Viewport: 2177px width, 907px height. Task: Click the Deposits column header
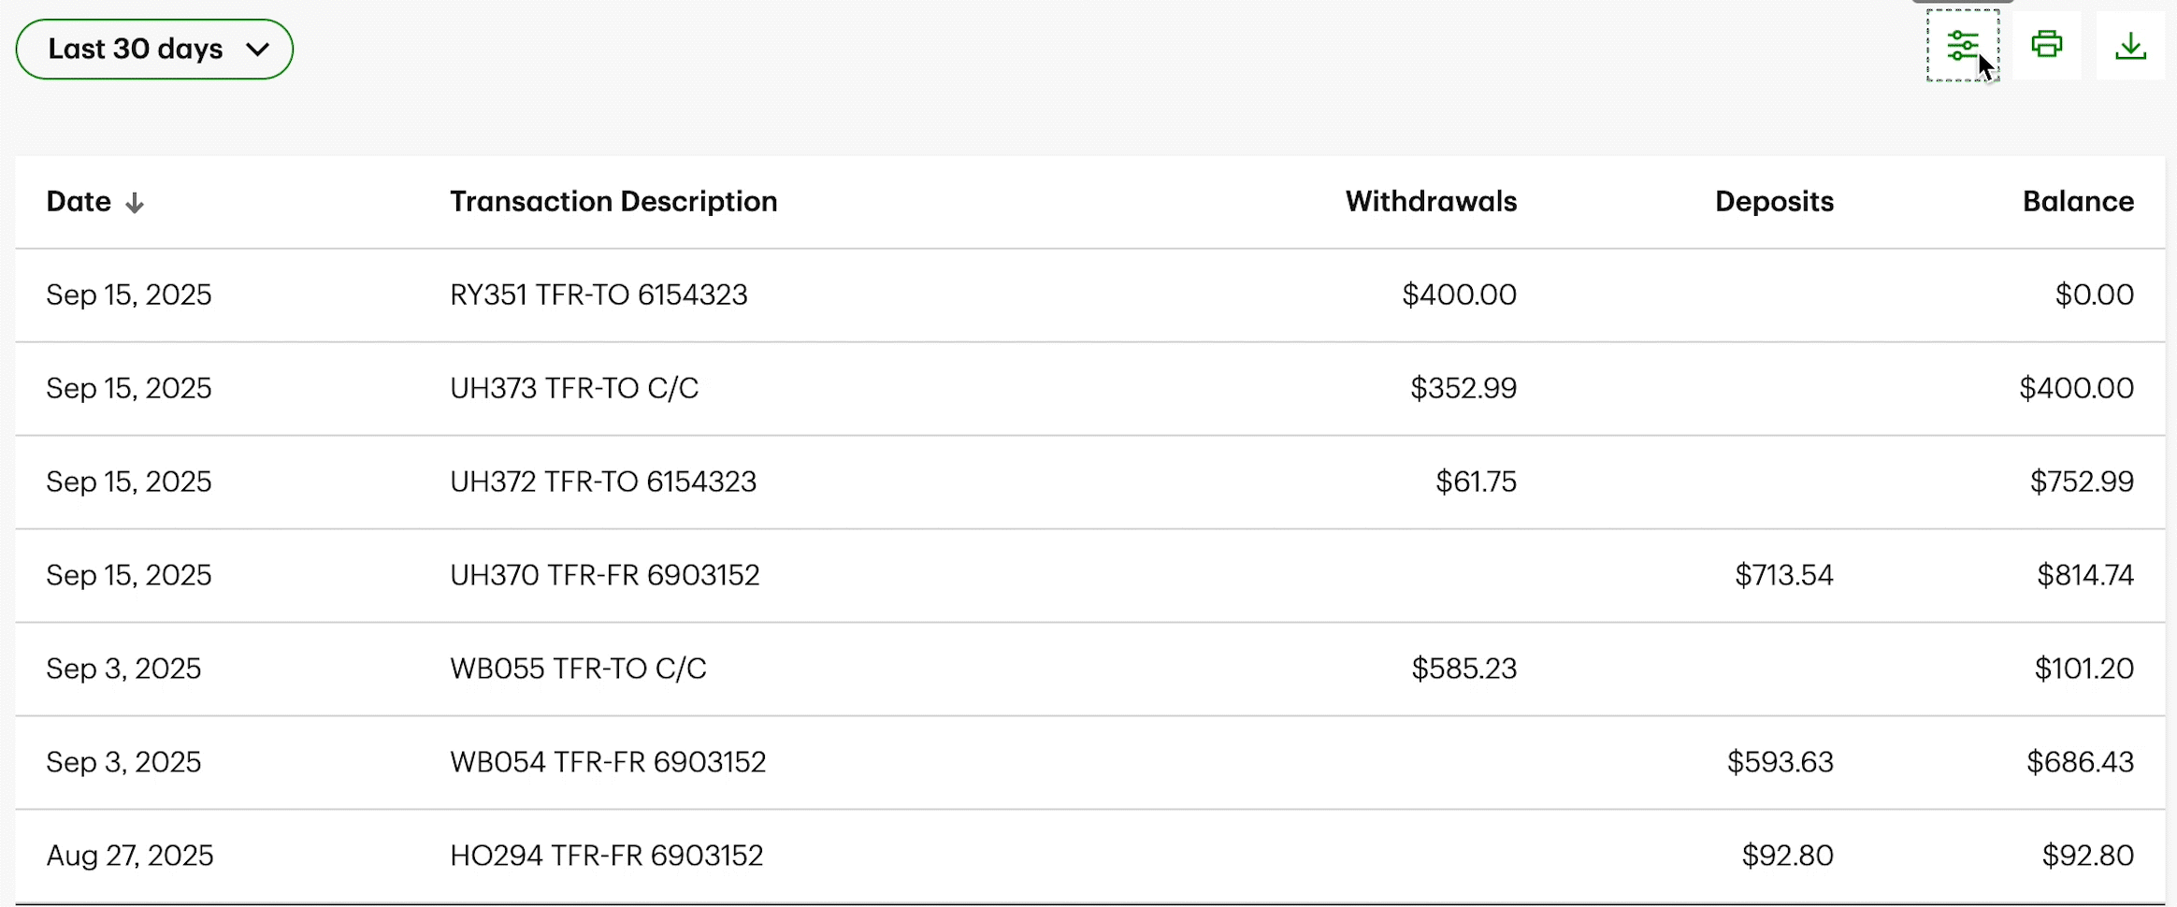coord(1774,202)
